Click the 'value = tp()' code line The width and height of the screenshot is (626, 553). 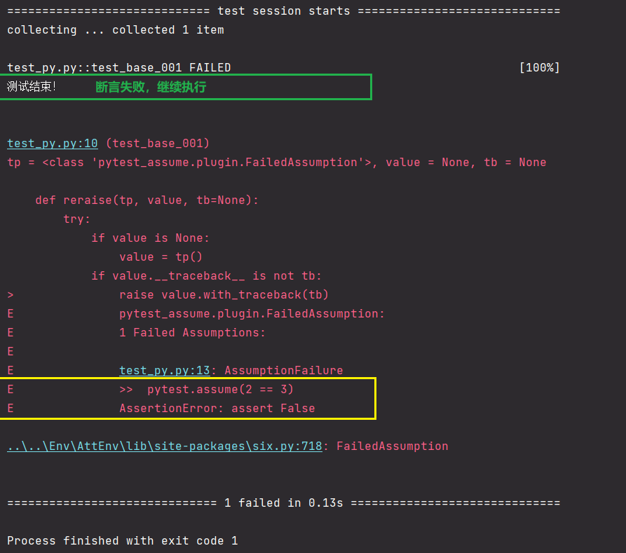[x=161, y=257]
